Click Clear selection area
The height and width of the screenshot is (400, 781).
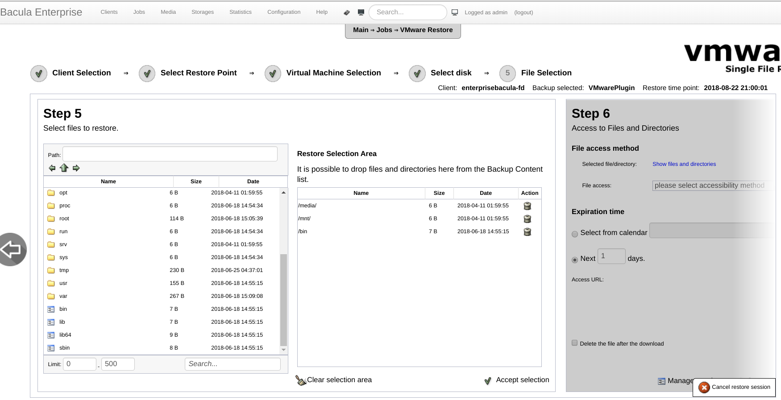pos(334,380)
